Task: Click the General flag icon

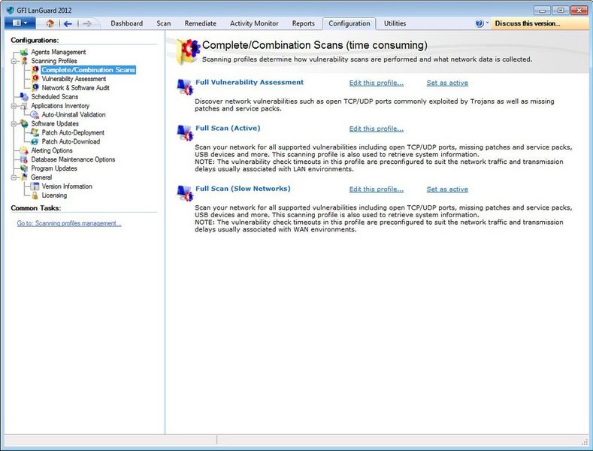Action: pyautogui.click(x=24, y=177)
